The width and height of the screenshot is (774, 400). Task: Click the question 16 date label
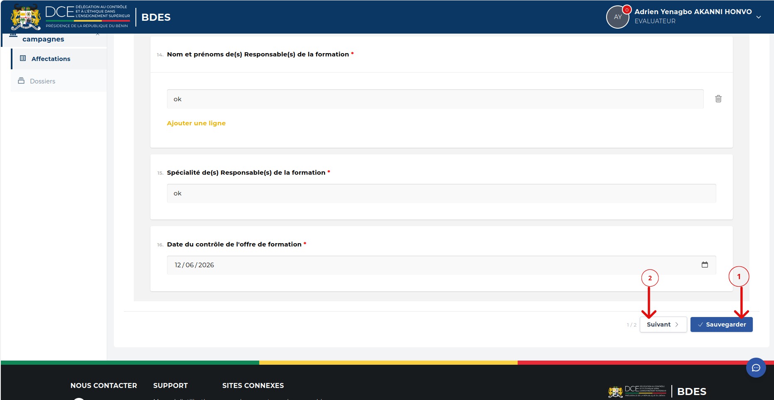click(x=234, y=244)
